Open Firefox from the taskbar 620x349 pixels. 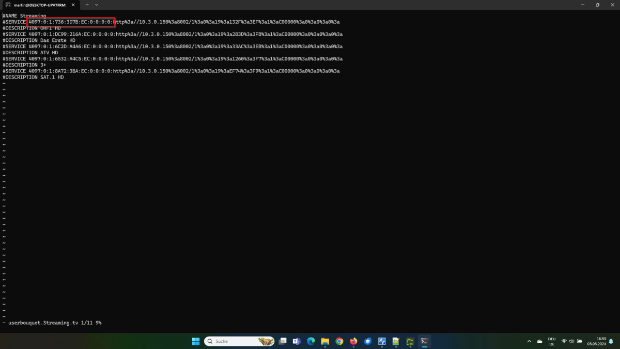click(353, 341)
